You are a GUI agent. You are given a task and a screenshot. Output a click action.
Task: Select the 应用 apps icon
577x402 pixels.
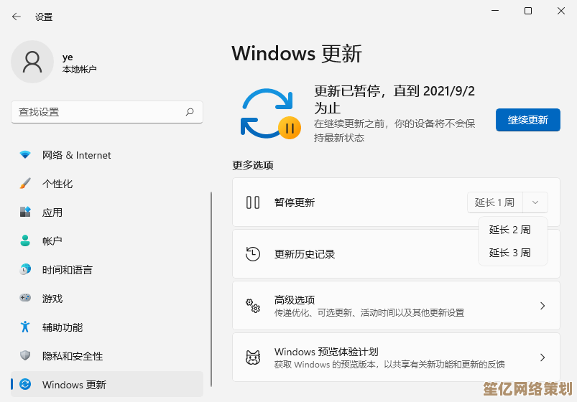click(x=25, y=212)
